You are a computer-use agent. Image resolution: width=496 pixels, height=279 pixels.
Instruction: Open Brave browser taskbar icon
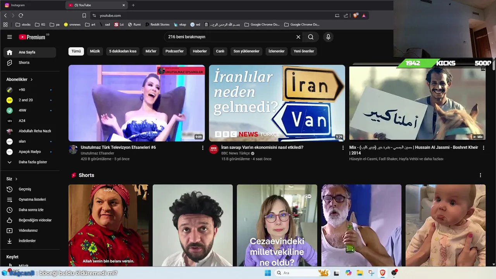[x=383, y=273]
